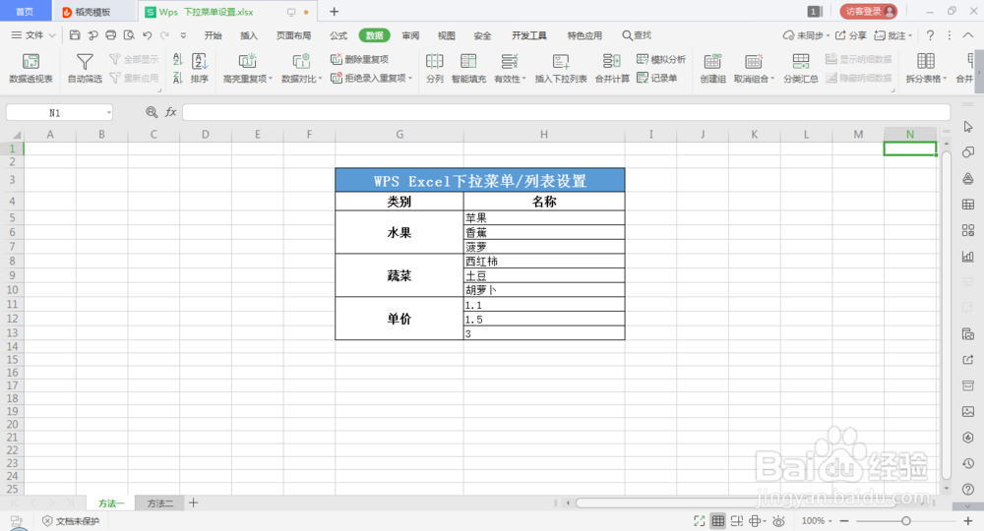Viewport: 984px width, 531px height.
Task: Switch to the 方法二 sheet tab
Action: [x=160, y=502]
